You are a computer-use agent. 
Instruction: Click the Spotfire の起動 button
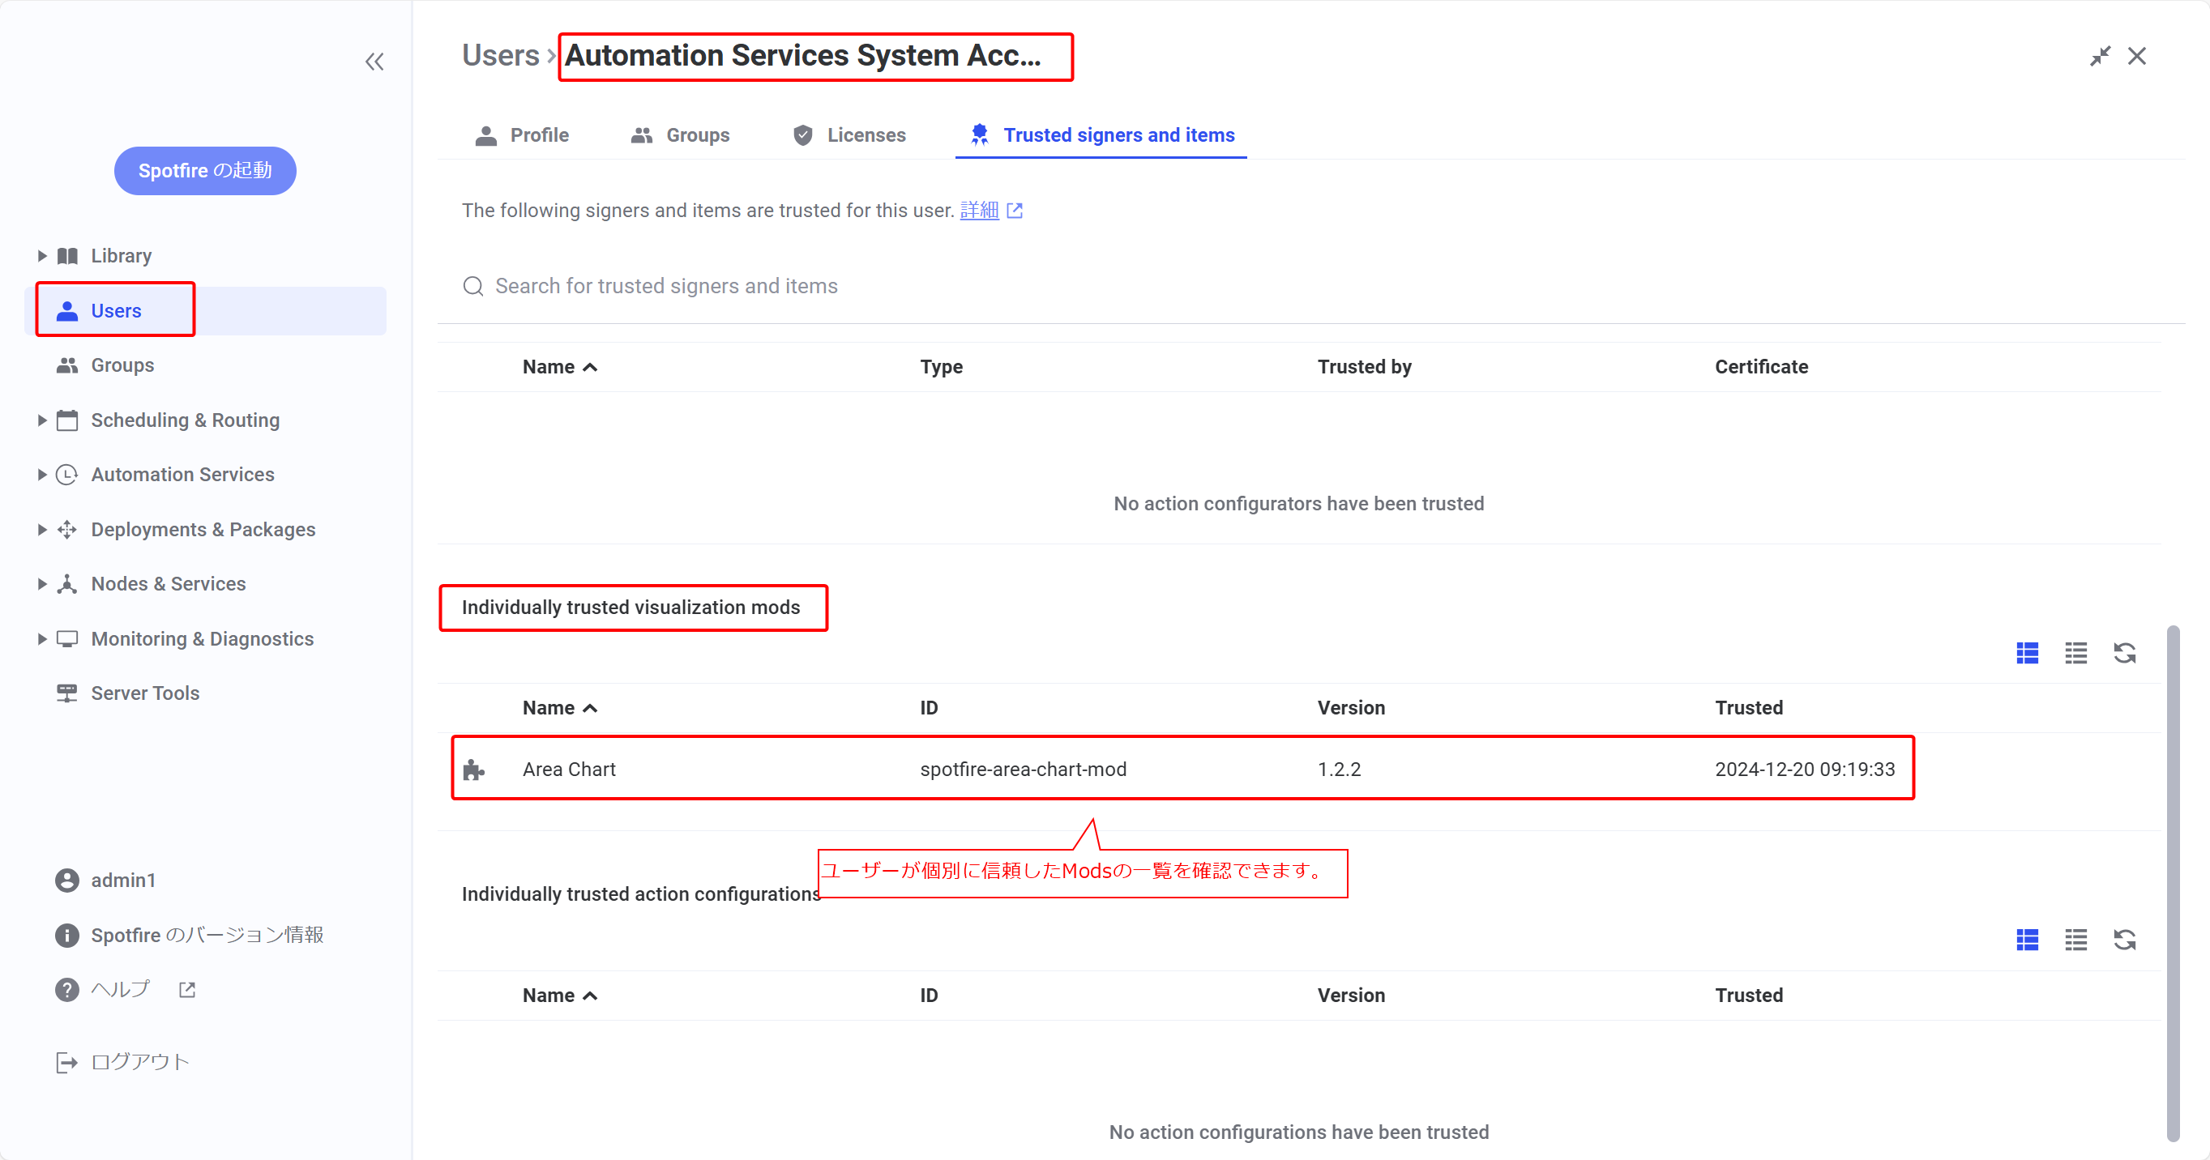(x=205, y=171)
